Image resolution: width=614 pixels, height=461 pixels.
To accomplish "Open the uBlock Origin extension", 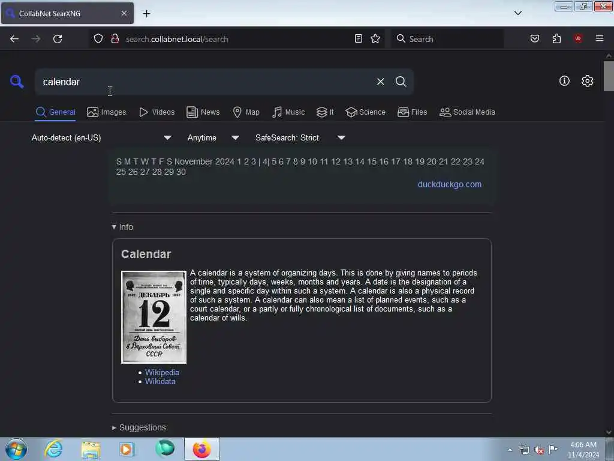I will pyautogui.click(x=578, y=38).
